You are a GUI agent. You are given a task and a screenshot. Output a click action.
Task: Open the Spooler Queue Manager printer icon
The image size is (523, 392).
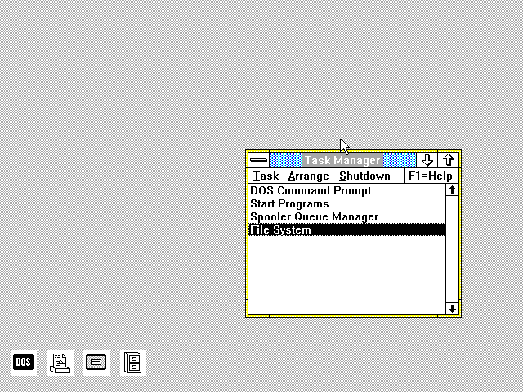pos(60,363)
